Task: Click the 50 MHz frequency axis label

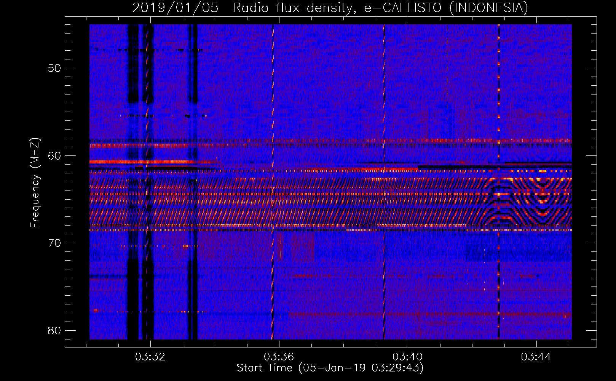Action: coord(54,68)
